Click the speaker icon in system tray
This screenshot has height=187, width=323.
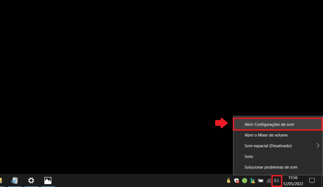pos(276,181)
